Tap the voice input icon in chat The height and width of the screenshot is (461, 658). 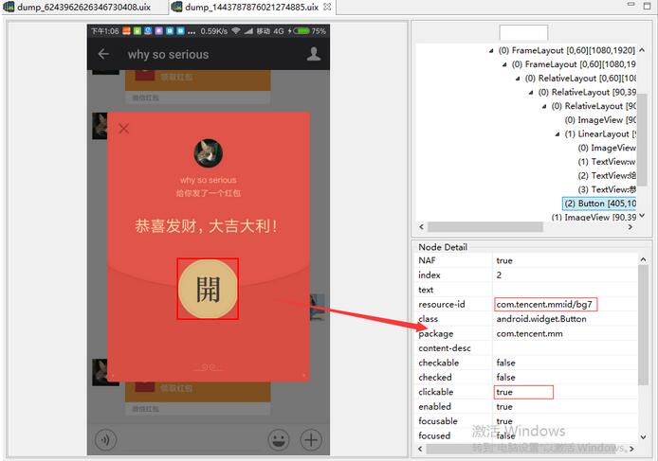(x=105, y=439)
